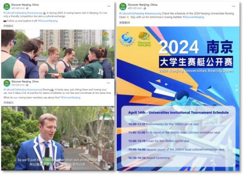
Task: Play the rowing team video thumbnail
Action: coord(58,54)
